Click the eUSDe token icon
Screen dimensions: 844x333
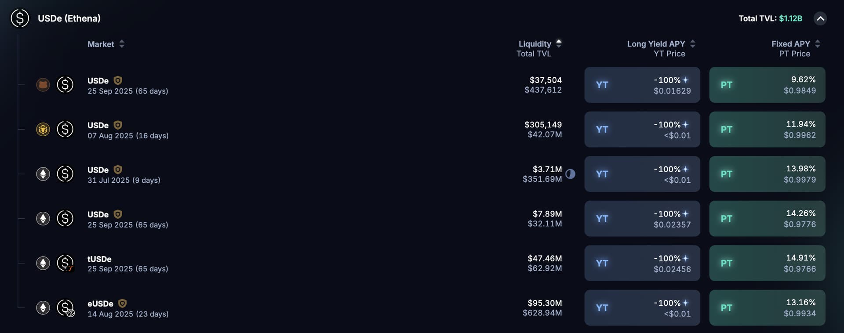pyautogui.click(x=65, y=308)
